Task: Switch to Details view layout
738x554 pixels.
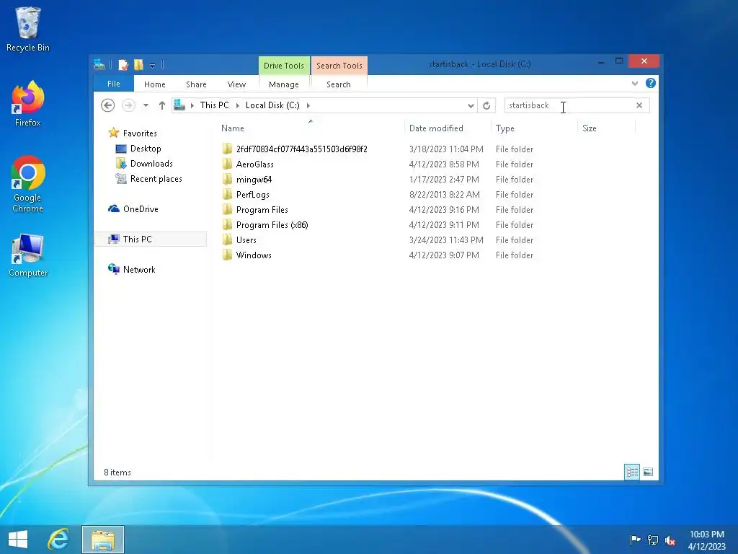Action: tap(632, 472)
